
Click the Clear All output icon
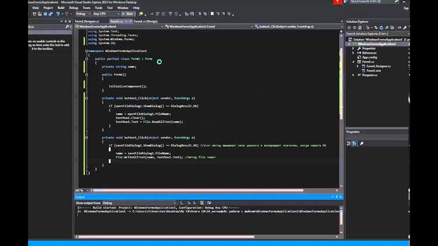tap(202, 203)
